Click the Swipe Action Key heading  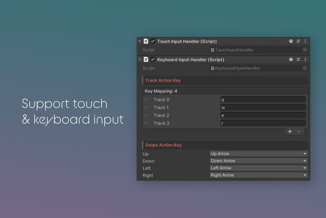click(x=163, y=145)
